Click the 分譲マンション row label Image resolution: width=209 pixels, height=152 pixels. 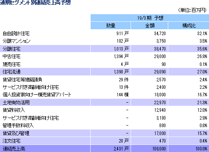click(x=16, y=41)
